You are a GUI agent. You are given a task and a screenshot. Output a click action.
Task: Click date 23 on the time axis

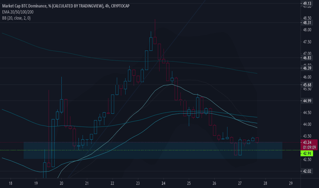(138, 183)
